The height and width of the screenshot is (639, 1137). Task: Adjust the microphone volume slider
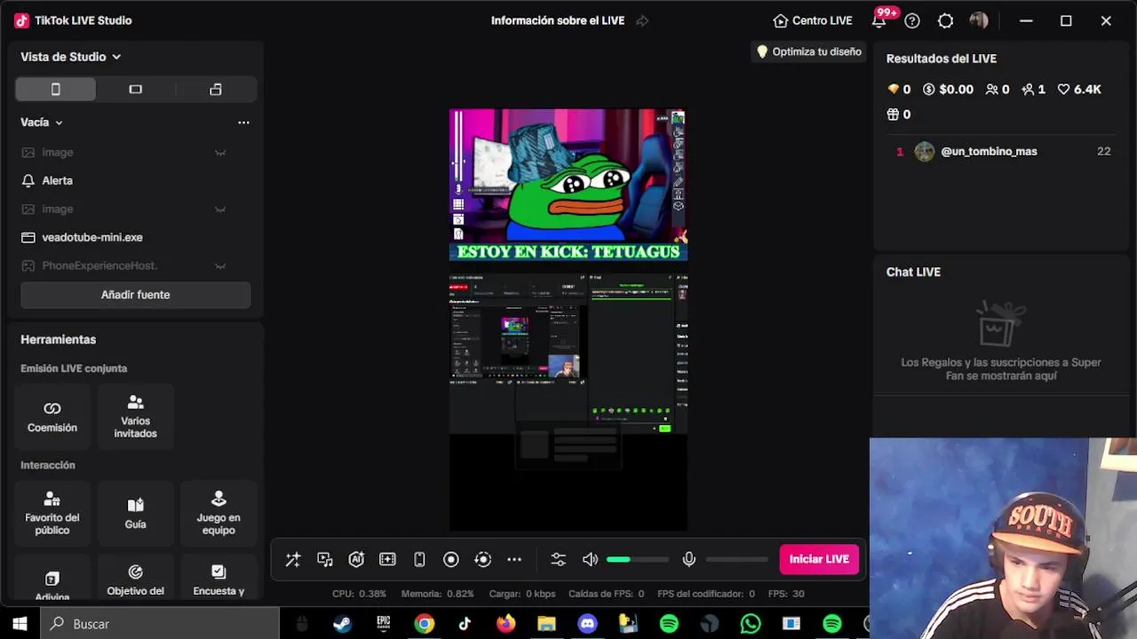(x=736, y=559)
